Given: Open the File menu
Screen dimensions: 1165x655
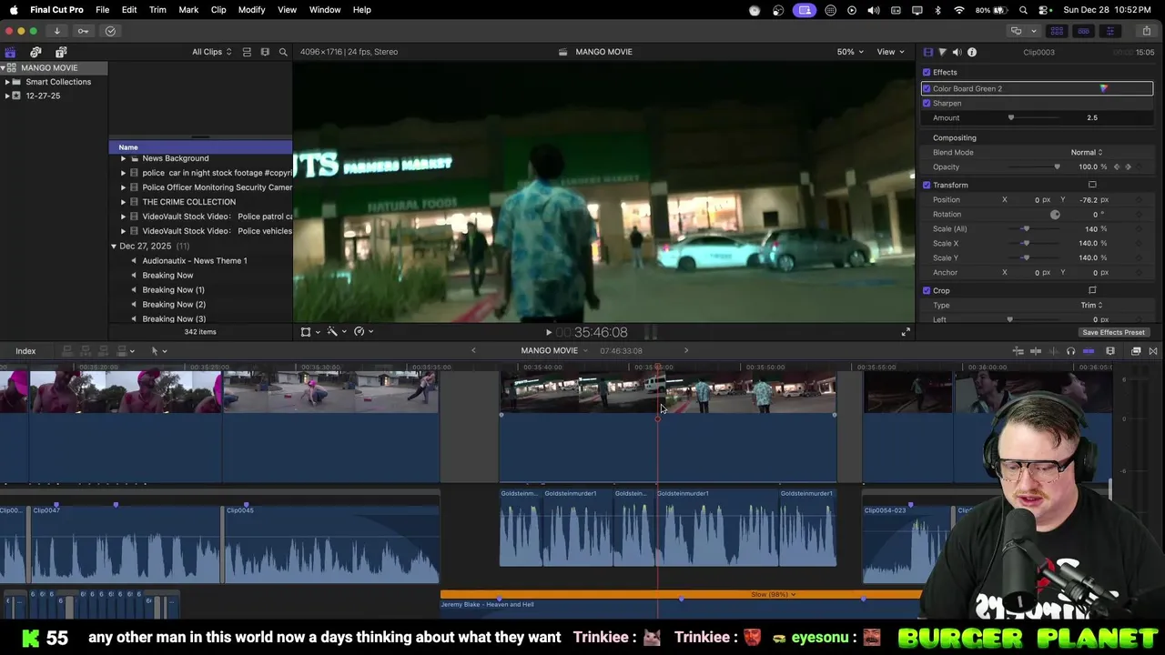Looking at the screenshot, I should pyautogui.click(x=103, y=10).
